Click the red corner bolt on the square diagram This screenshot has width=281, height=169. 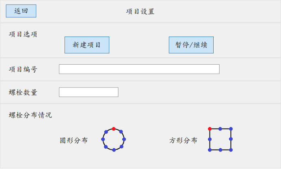pos(210,129)
